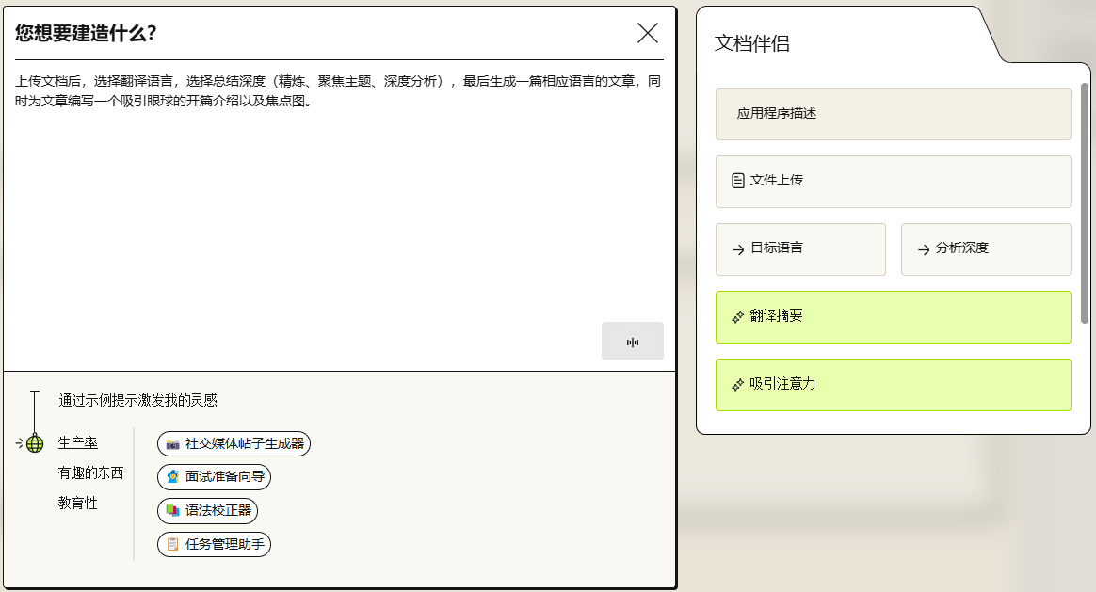
Task: Choose 面试准备向导 example prompt
Action: click(214, 476)
